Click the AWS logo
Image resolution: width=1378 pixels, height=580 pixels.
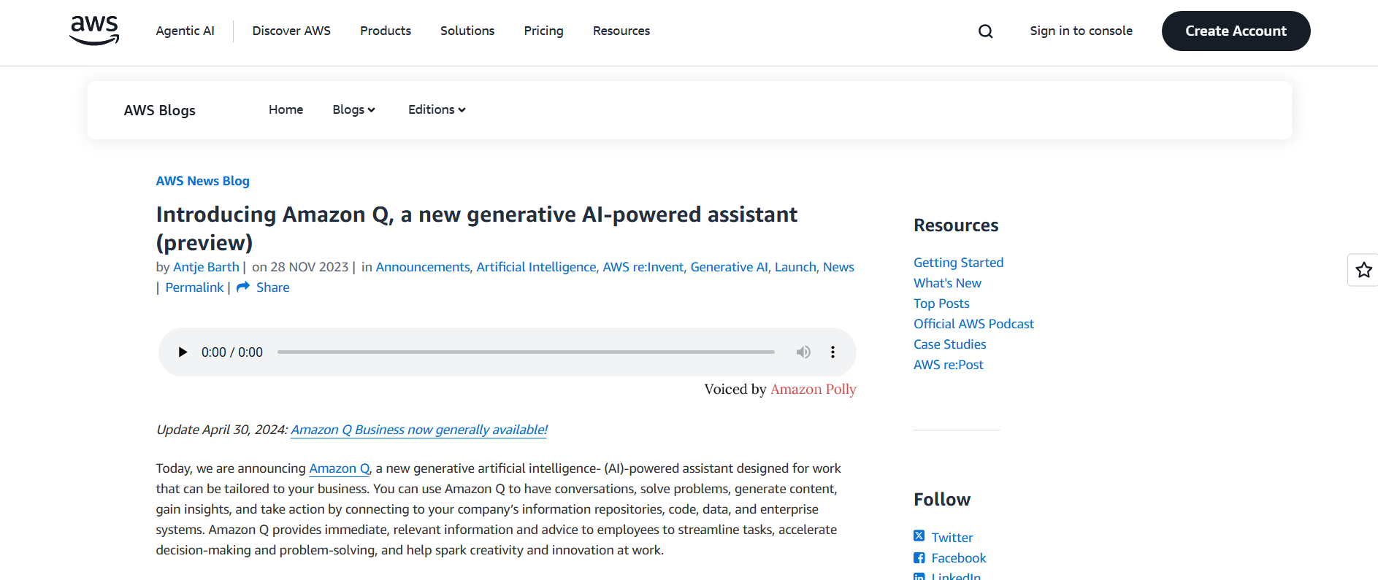[94, 31]
